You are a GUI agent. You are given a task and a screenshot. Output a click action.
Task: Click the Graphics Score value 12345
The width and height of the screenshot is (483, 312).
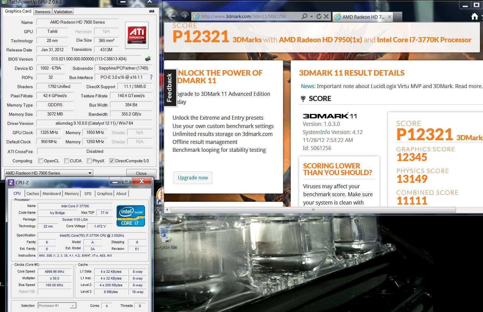pyautogui.click(x=412, y=157)
